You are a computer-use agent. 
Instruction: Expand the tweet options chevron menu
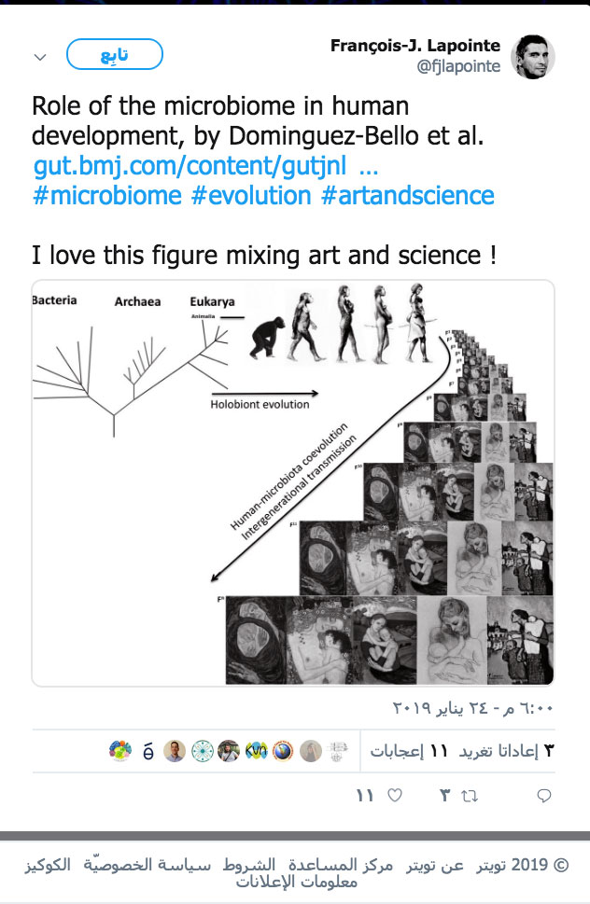(x=40, y=57)
